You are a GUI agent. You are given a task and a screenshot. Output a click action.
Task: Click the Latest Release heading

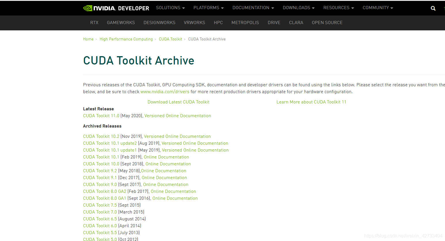pyautogui.click(x=98, y=109)
